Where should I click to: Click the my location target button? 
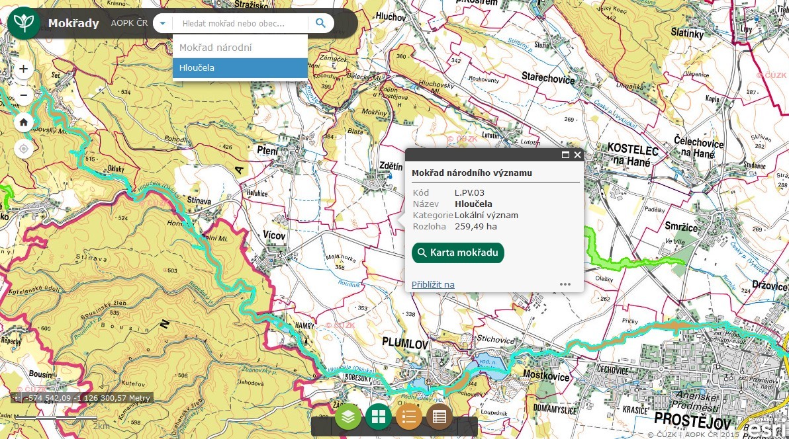pos(24,149)
